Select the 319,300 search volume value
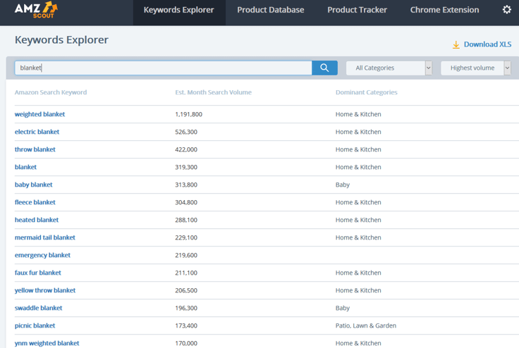 [x=186, y=167]
